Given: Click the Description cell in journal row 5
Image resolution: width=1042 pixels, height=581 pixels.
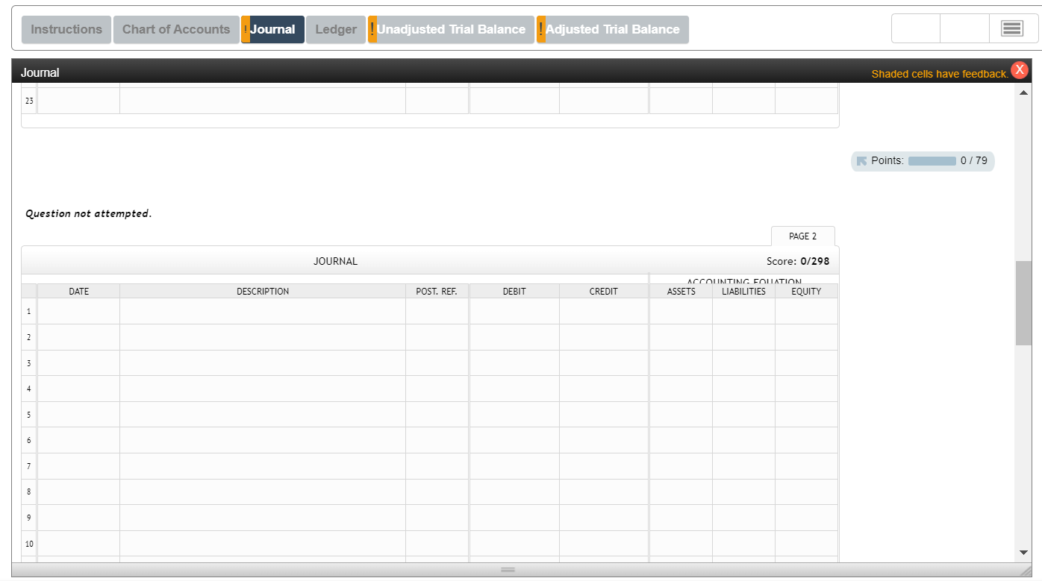Looking at the screenshot, I should click(x=263, y=415).
